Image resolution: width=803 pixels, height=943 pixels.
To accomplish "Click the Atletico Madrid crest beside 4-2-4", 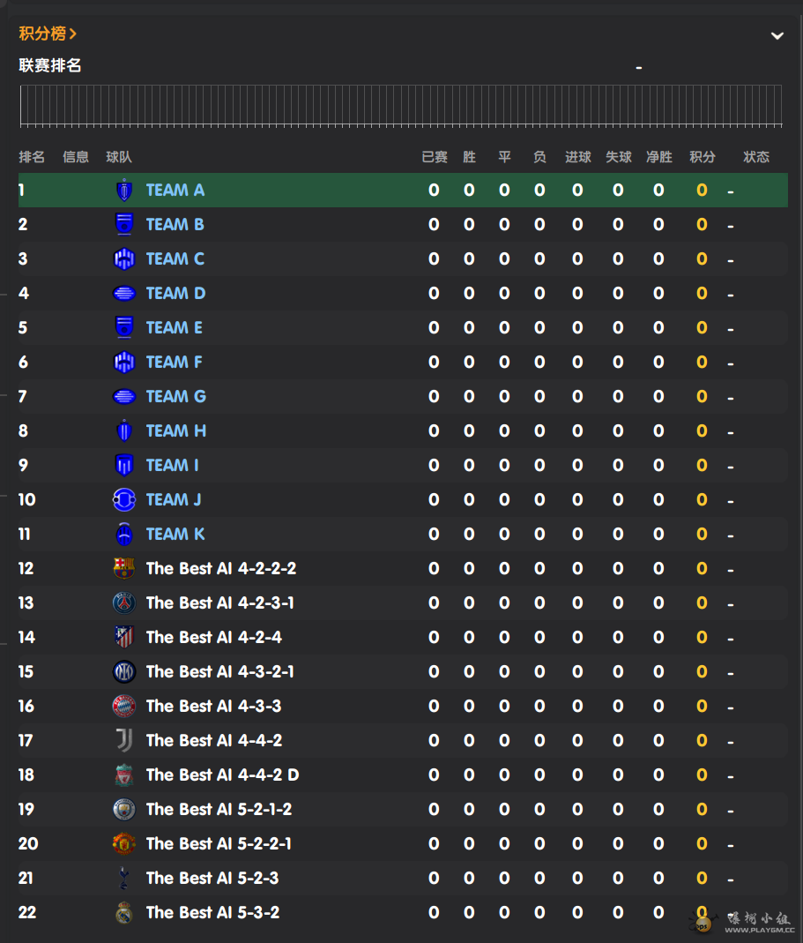I will coord(124,637).
